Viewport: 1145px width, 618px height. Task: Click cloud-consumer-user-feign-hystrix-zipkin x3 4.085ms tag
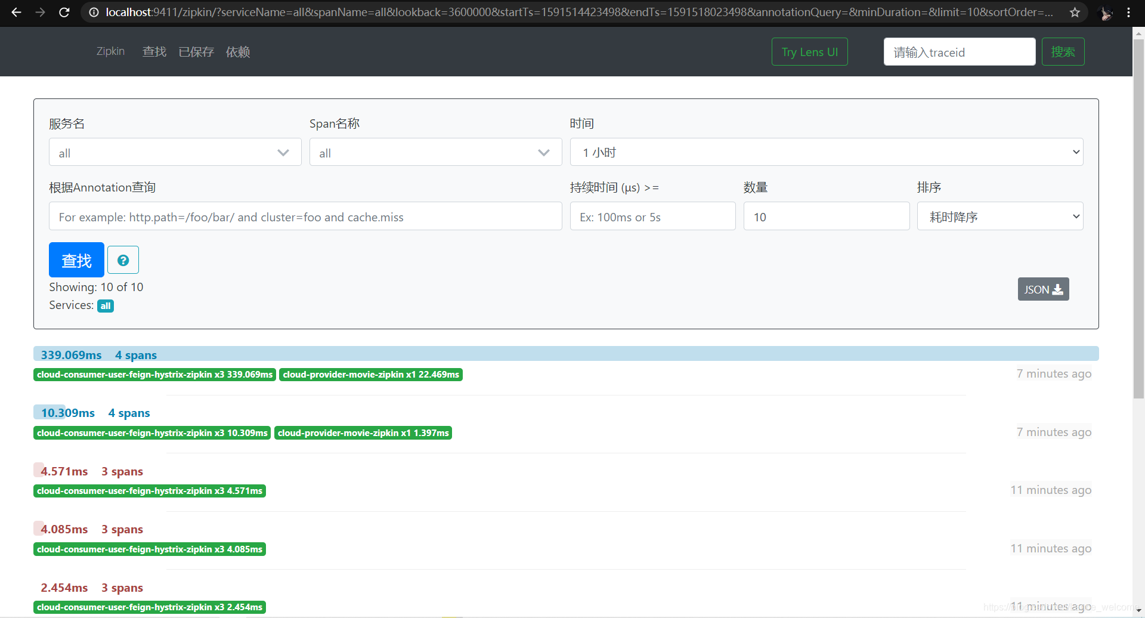150,549
